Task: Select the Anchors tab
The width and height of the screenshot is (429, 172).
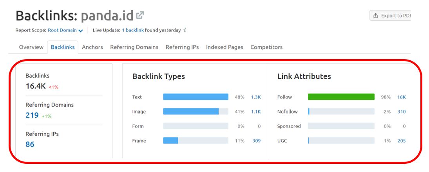Action: [x=92, y=47]
